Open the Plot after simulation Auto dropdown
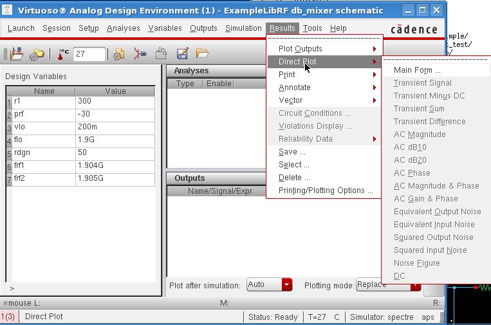Image resolution: width=491 pixels, height=325 pixels. click(269, 284)
